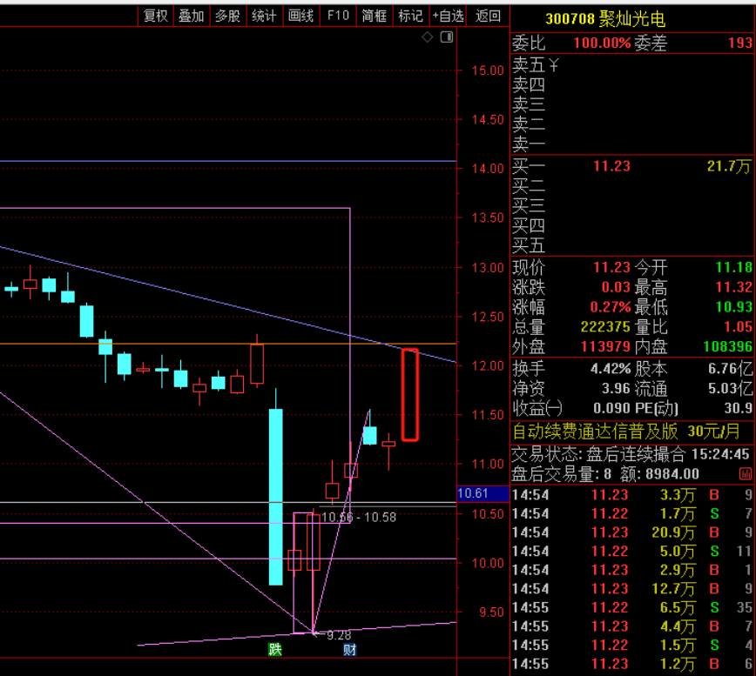Click the 换手 value 4.42%

(x=611, y=369)
